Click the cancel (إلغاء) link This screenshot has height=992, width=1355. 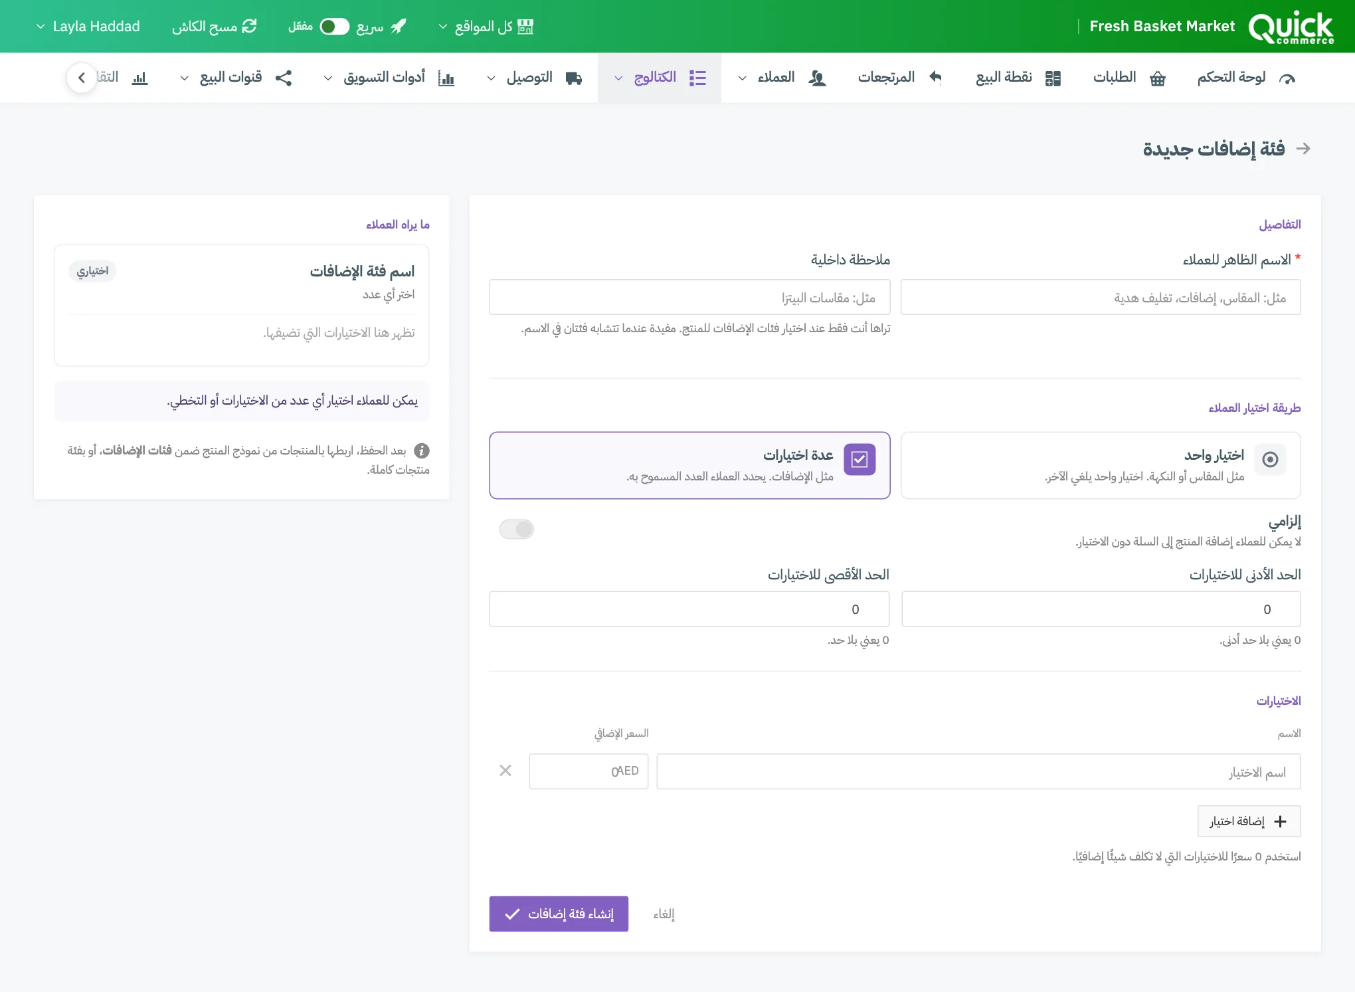pyautogui.click(x=664, y=914)
